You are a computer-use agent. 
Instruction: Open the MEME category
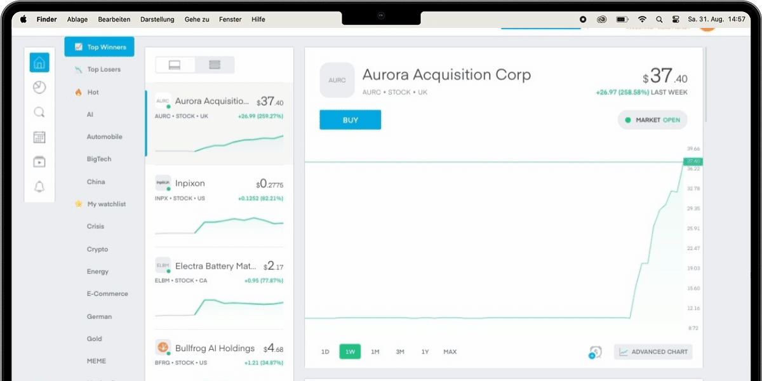tap(97, 361)
